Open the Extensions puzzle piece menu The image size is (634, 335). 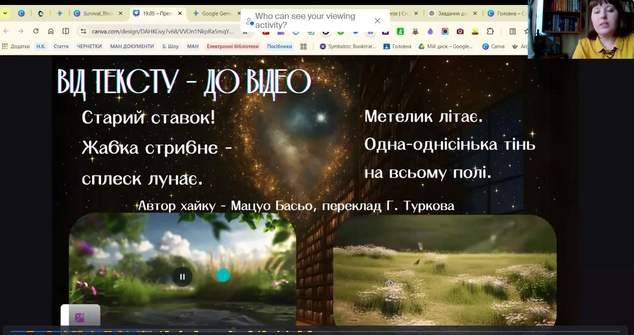click(490, 31)
